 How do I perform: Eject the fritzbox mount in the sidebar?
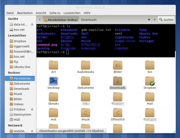(x=32, y=109)
